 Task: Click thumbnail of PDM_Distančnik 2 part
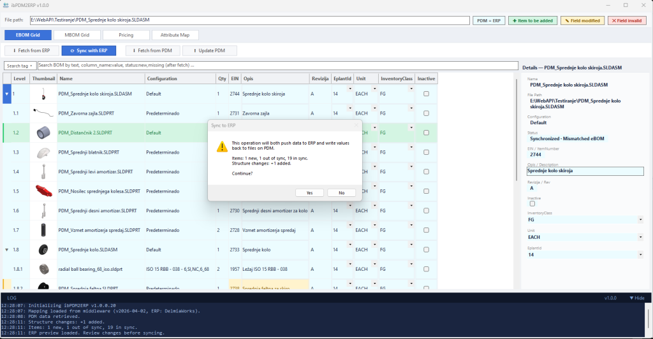(43, 133)
